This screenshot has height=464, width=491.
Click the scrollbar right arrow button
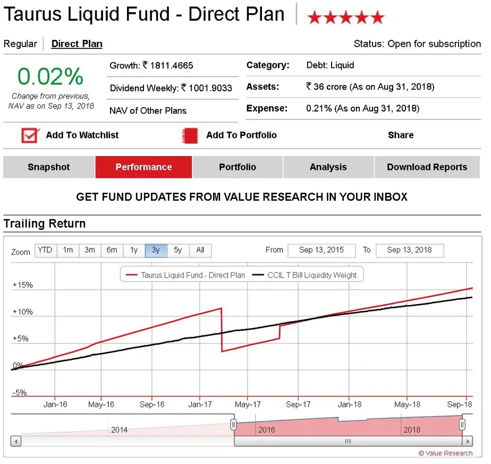click(468, 442)
